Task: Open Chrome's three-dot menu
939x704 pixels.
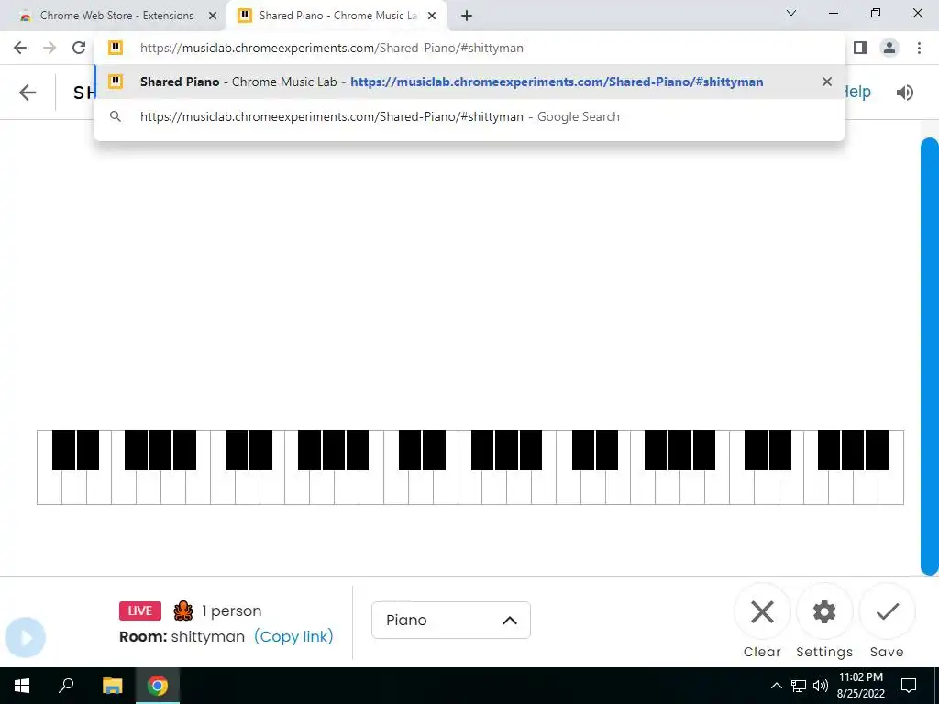Action: coord(919,48)
